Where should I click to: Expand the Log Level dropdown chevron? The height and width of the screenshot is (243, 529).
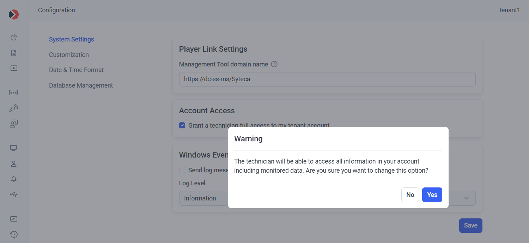[466, 198]
